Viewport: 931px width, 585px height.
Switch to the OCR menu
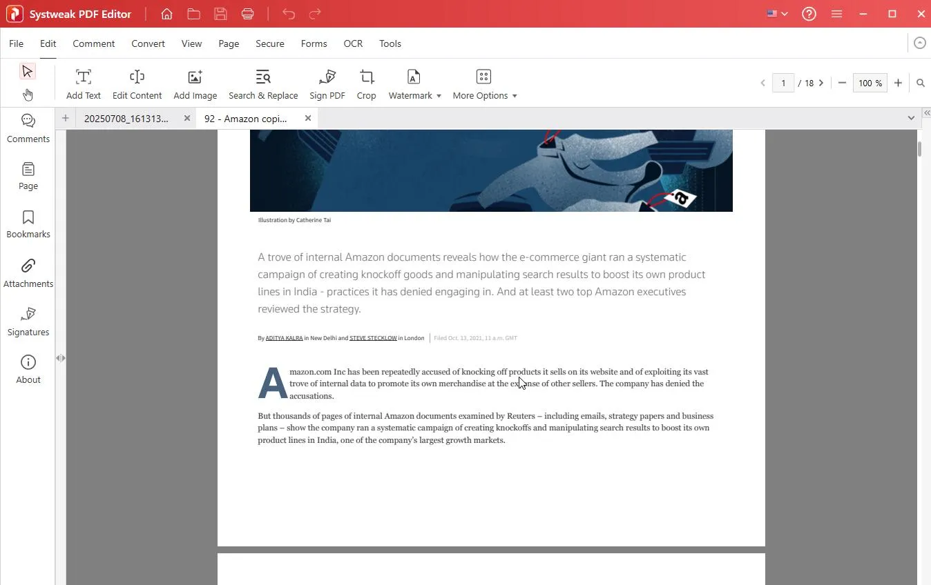pos(353,43)
